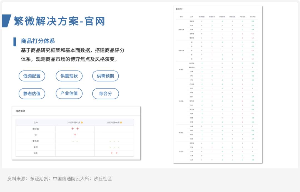Viewport: 300px width, 192px height.
Task: Click the single plus mark in the 锌 row
Action: (x=75, y=135)
